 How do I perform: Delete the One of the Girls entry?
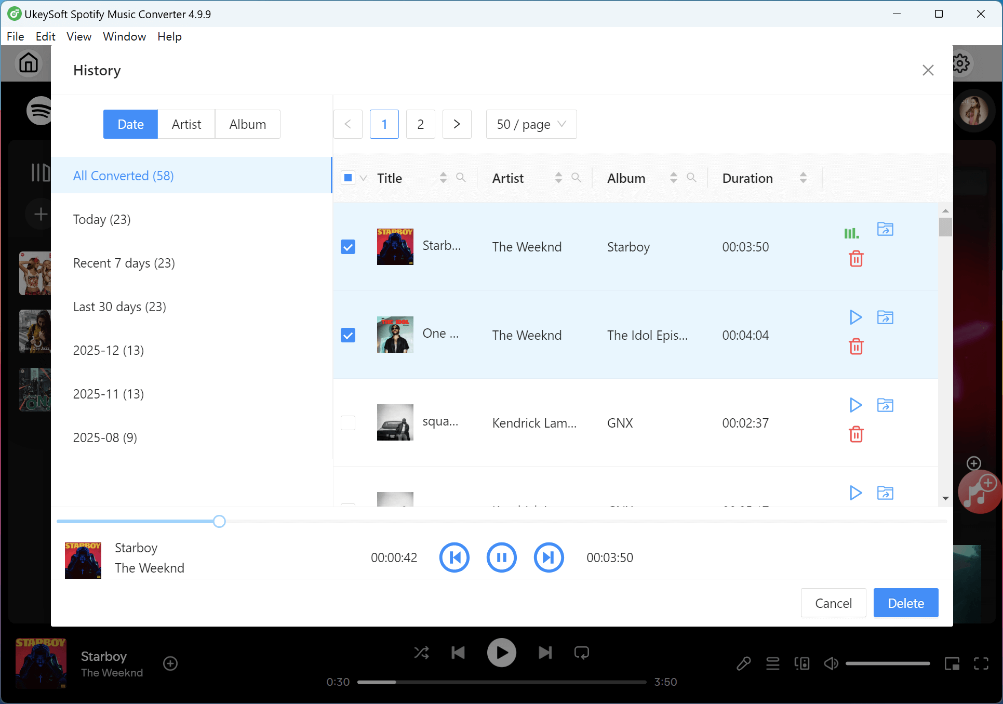[x=856, y=346]
